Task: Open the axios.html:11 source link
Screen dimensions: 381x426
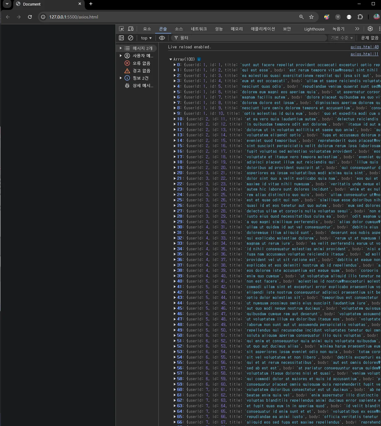Action: pos(365,54)
